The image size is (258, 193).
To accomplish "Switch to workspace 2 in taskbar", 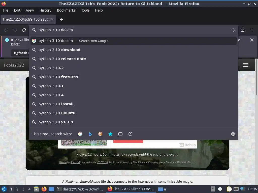I will click(x=17, y=189).
